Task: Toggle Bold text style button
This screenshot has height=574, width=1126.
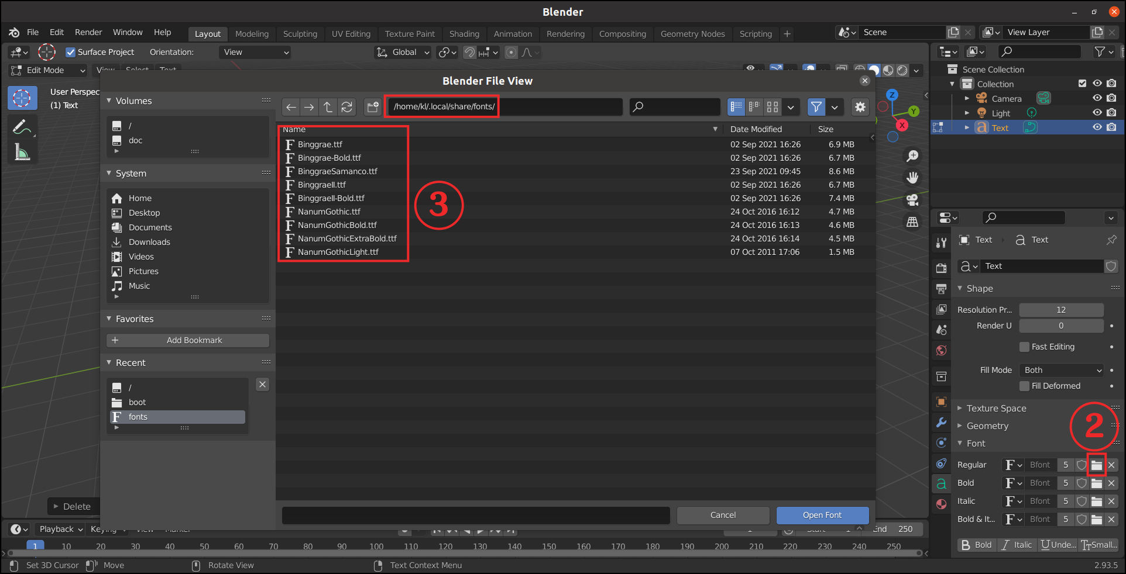Action: coord(976,545)
